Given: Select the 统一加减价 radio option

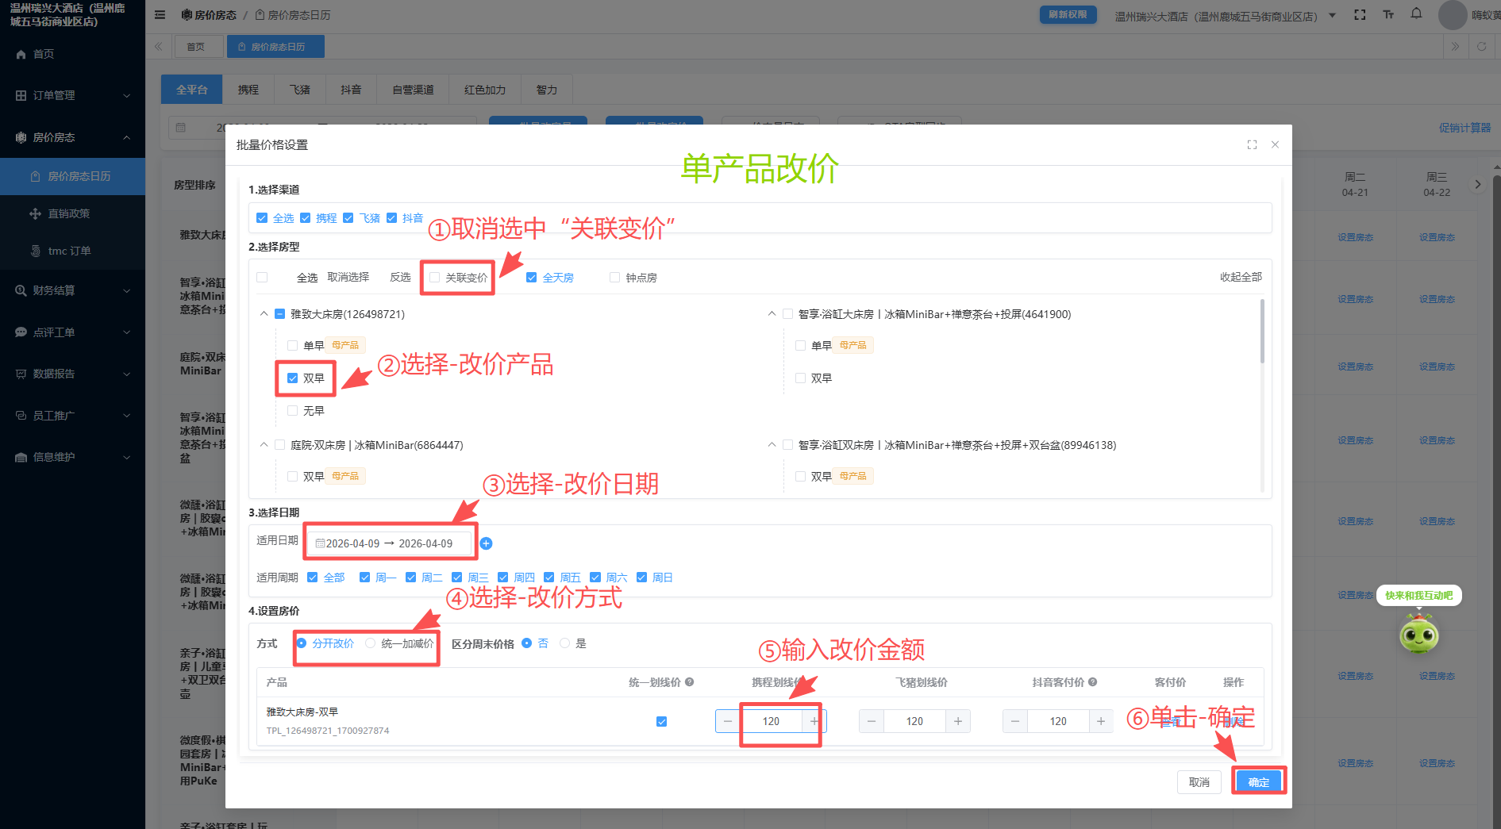Looking at the screenshot, I should click(370, 643).
